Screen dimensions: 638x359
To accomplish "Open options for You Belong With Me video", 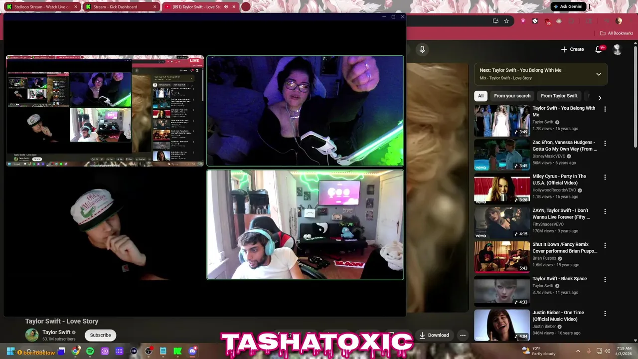I will 605,109.
